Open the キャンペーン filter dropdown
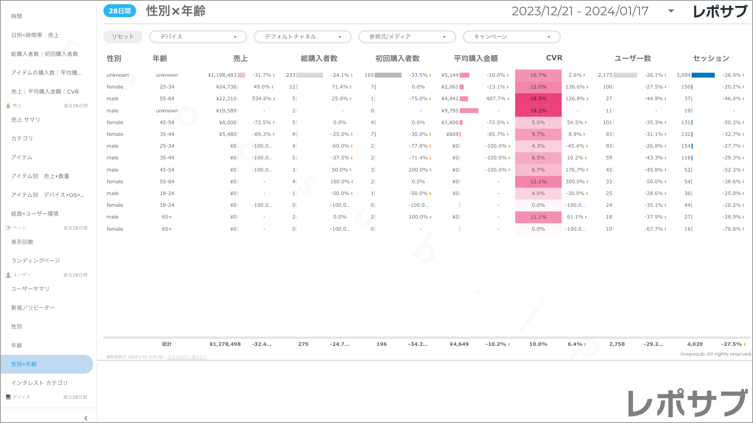The image size is (753, 423). [x=511, y=37]
